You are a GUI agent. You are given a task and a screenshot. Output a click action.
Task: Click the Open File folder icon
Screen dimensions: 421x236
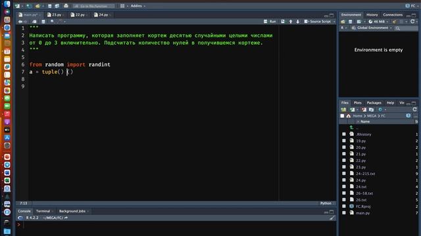[37, 6]
